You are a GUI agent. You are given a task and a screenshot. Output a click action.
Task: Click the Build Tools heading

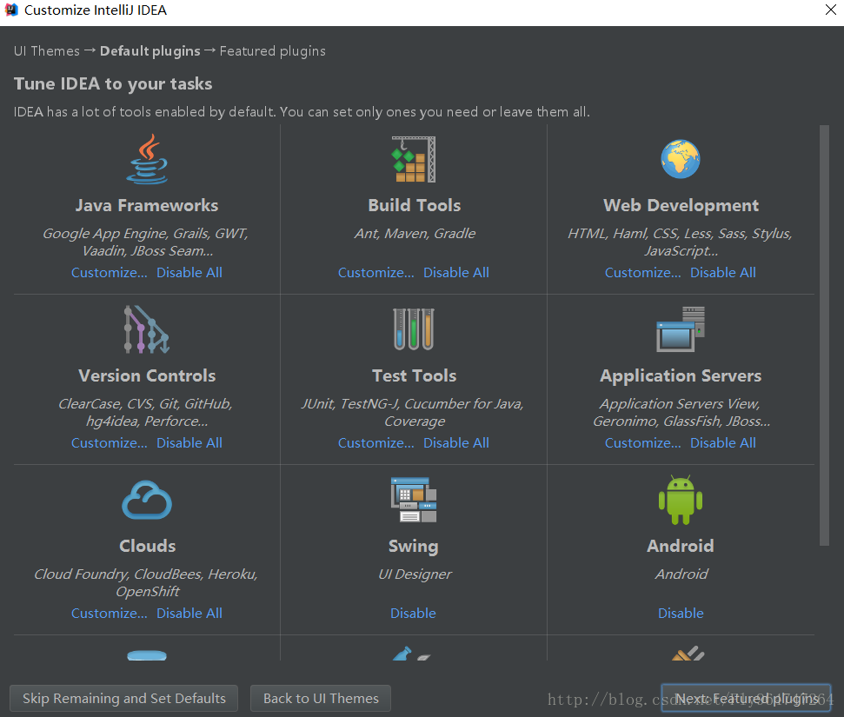(415, 205)
